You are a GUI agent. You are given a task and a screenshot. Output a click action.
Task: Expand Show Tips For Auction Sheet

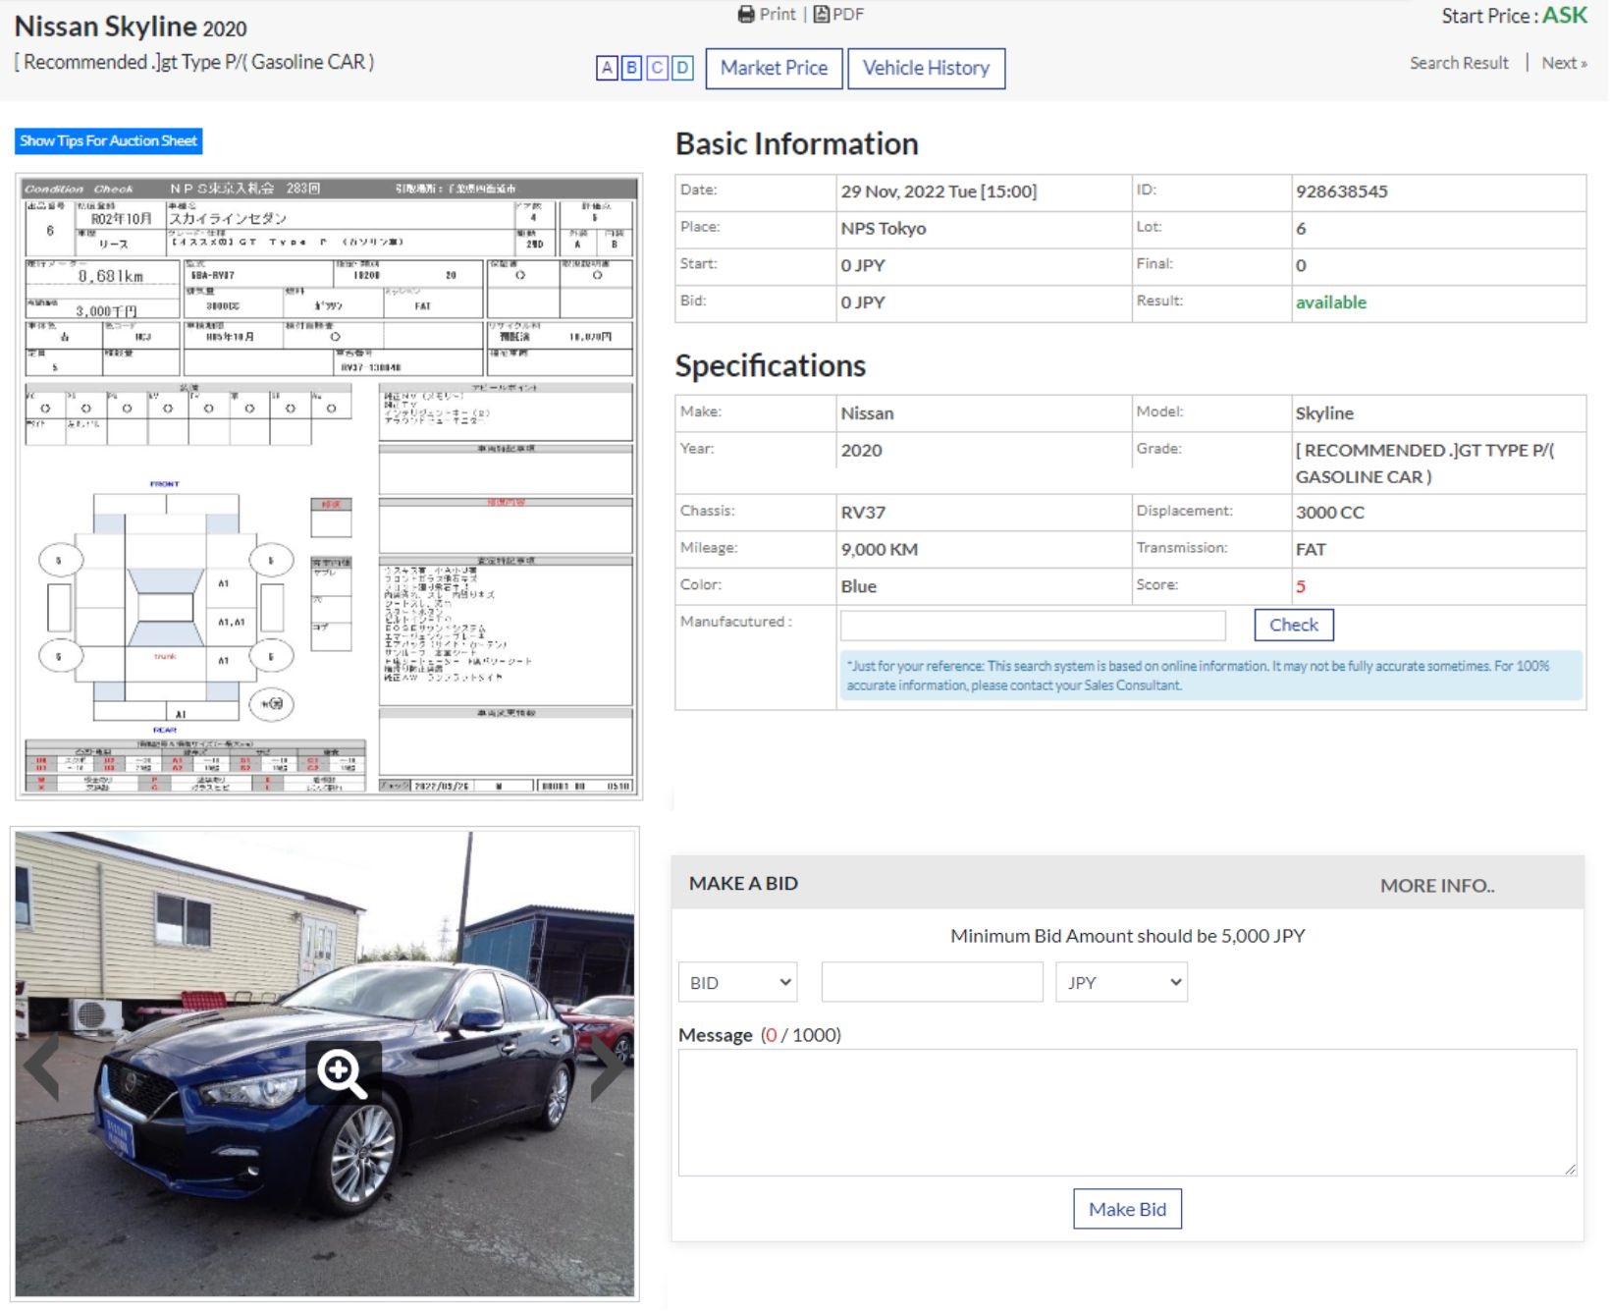pos(108,140)
